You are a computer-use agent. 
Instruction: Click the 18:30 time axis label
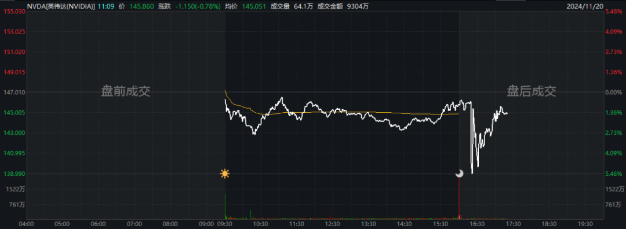tap(550, 224)
